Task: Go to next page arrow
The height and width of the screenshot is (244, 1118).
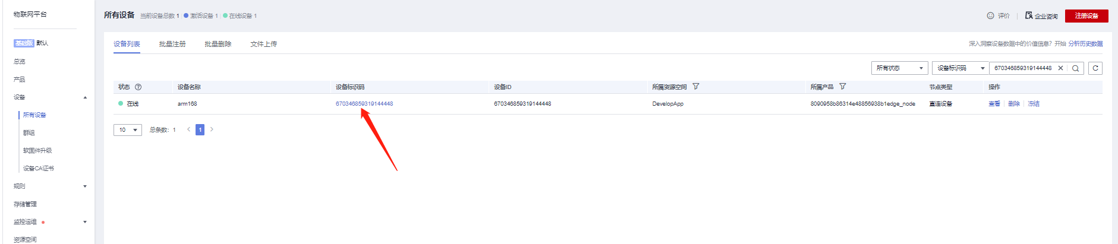Action: coord(212,129)
